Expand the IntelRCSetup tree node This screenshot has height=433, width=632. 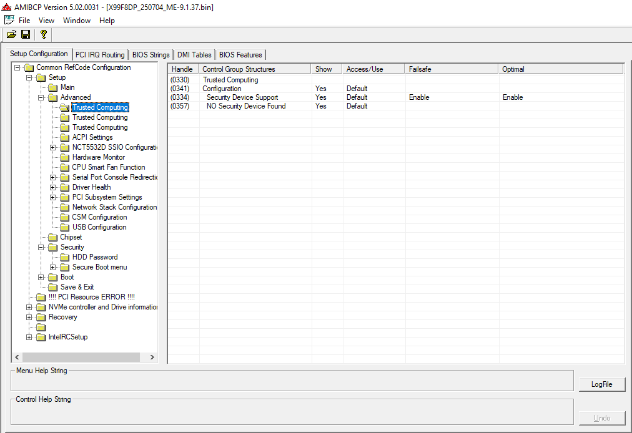(29, 338)
